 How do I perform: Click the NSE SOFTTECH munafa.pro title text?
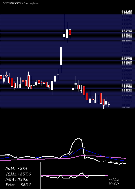point(21,3)
